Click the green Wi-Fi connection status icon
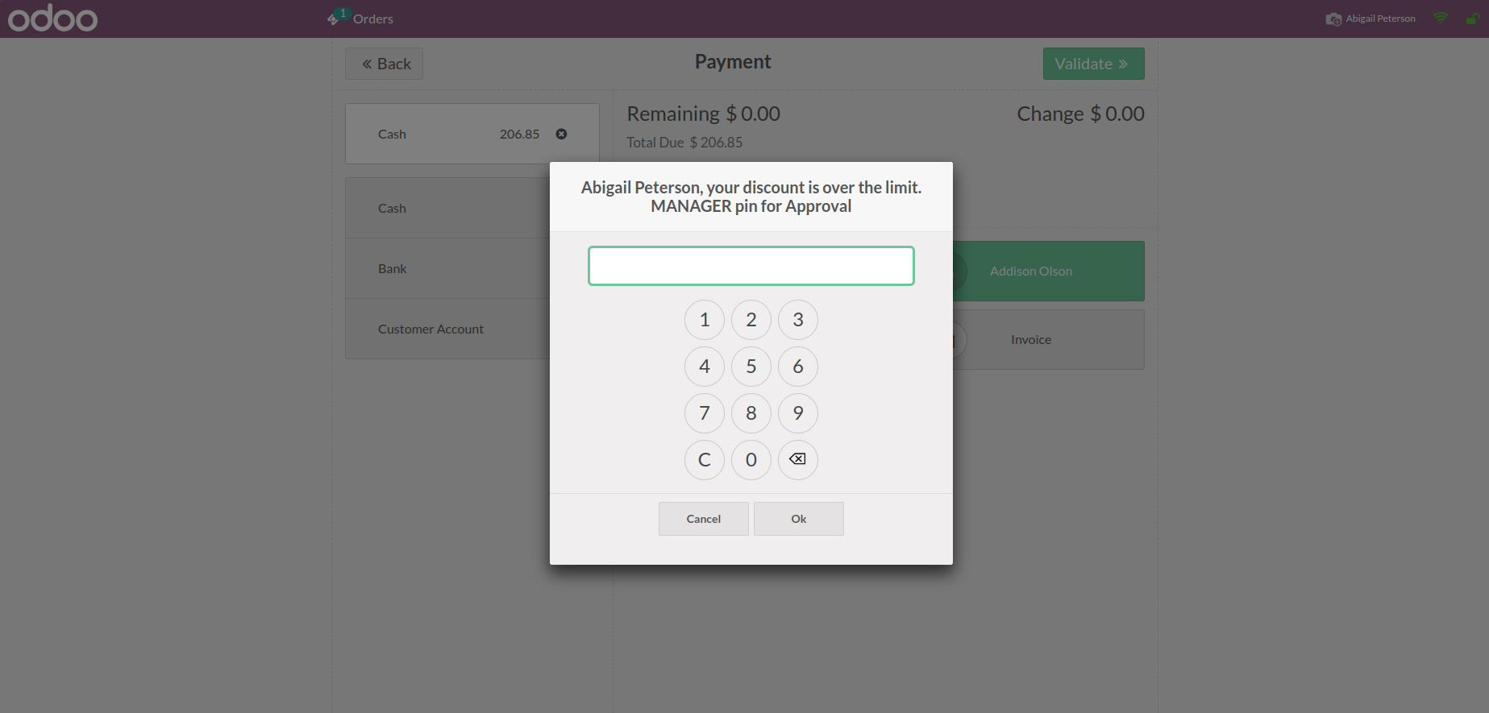This screenshot has height=713, width=1489. coord(1441,18)
